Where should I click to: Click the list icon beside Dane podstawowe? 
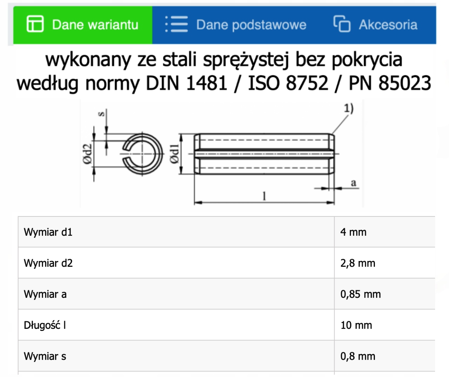[176, 24]
